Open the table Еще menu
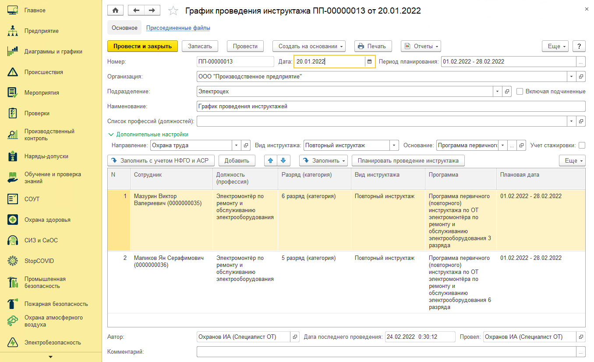This screenshot has width=594, height=362. (x=572, y=161)
